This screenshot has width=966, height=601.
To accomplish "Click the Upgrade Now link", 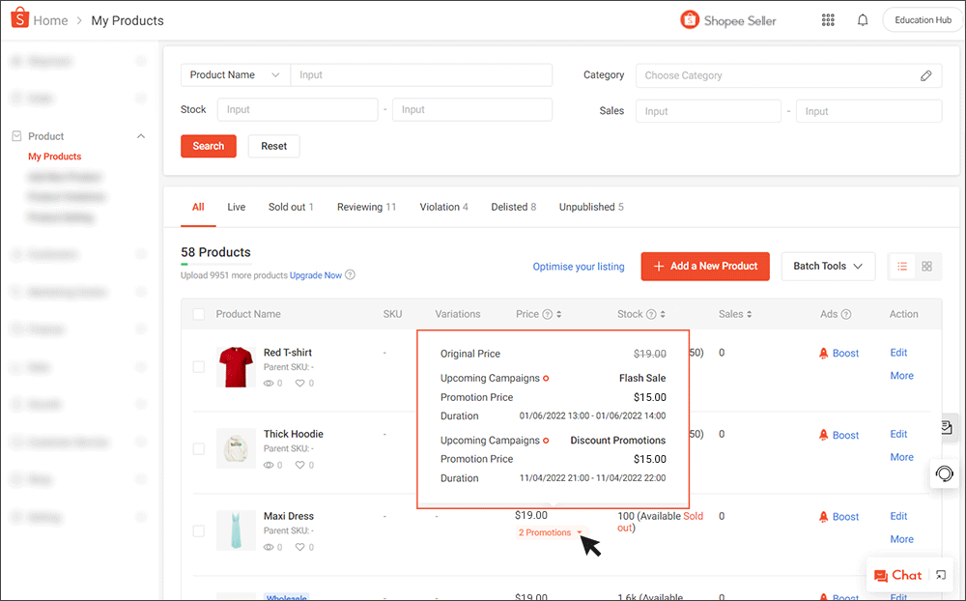I will click(x=315, y=274).
